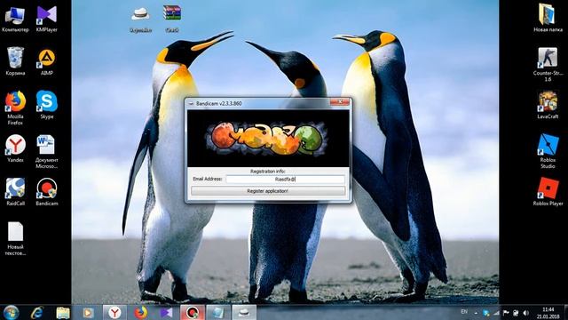568x320 pixels.
Task: Select the Mozilla Firefox desktop shortcut
Action: coord(15,108)
